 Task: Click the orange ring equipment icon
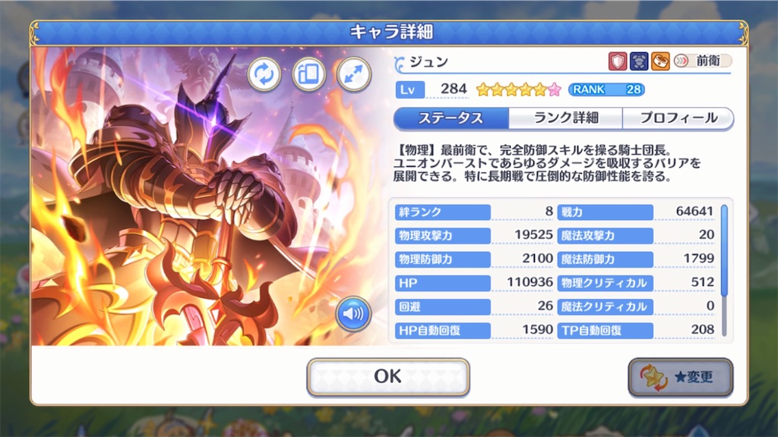pyautogui.click(x=660, y=61)
